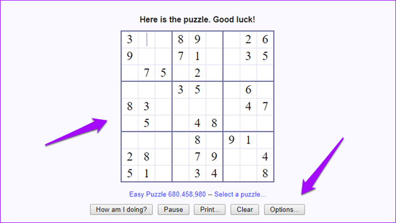Select the empty cell right of the 9 in row two
Screen dimensions: 396x223
(147, 56)
